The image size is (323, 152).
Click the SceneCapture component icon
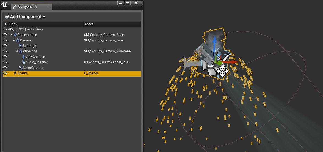pyautogui.click(x=20, y=68)
